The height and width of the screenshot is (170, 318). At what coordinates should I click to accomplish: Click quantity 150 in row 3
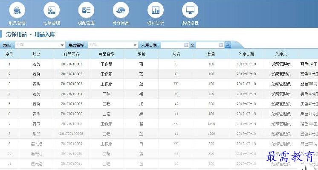tap(211, 84)
